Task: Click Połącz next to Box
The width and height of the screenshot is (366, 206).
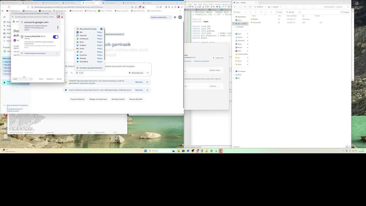Action: (100, 32)
